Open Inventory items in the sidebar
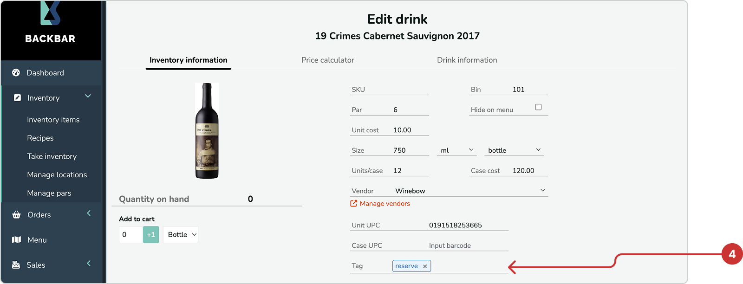Screen dimensions: 743x284 [x=53, y=120]
